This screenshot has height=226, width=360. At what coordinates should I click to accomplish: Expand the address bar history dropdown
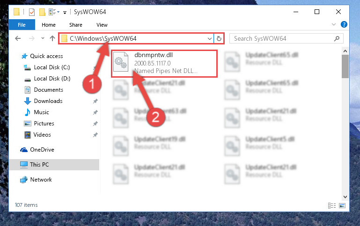[x=209, y=38]
